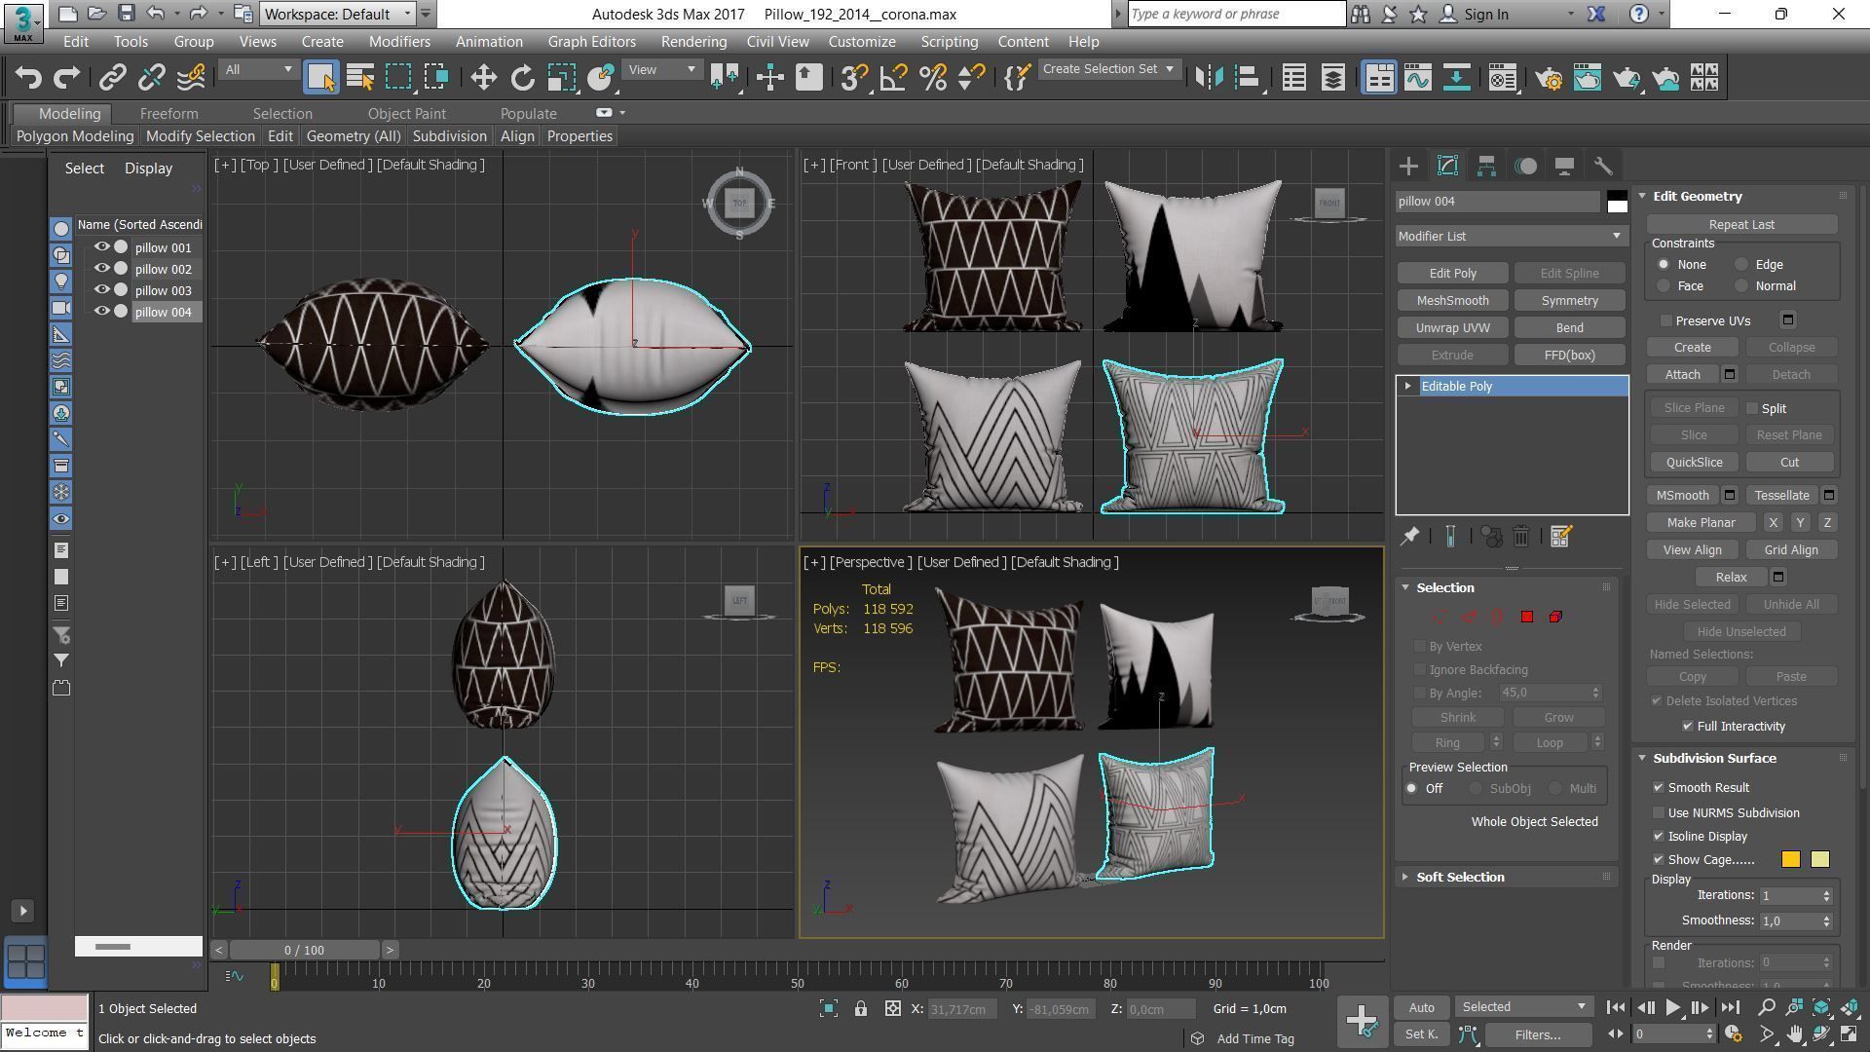1870x1052 pixels.
Task: Toggle the Angle Snap icon
Action: [x=893, y=77]
